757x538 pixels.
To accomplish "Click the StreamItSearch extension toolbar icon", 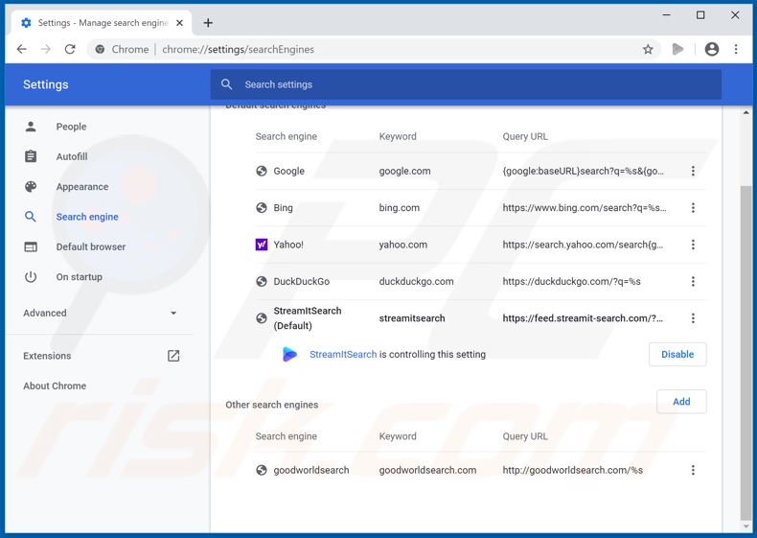I will (678, 49).
